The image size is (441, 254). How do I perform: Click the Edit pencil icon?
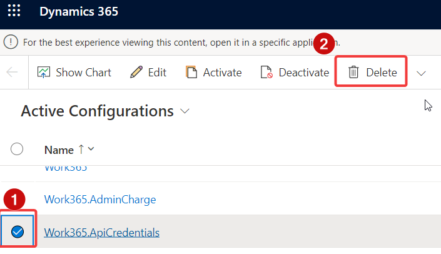136,72
